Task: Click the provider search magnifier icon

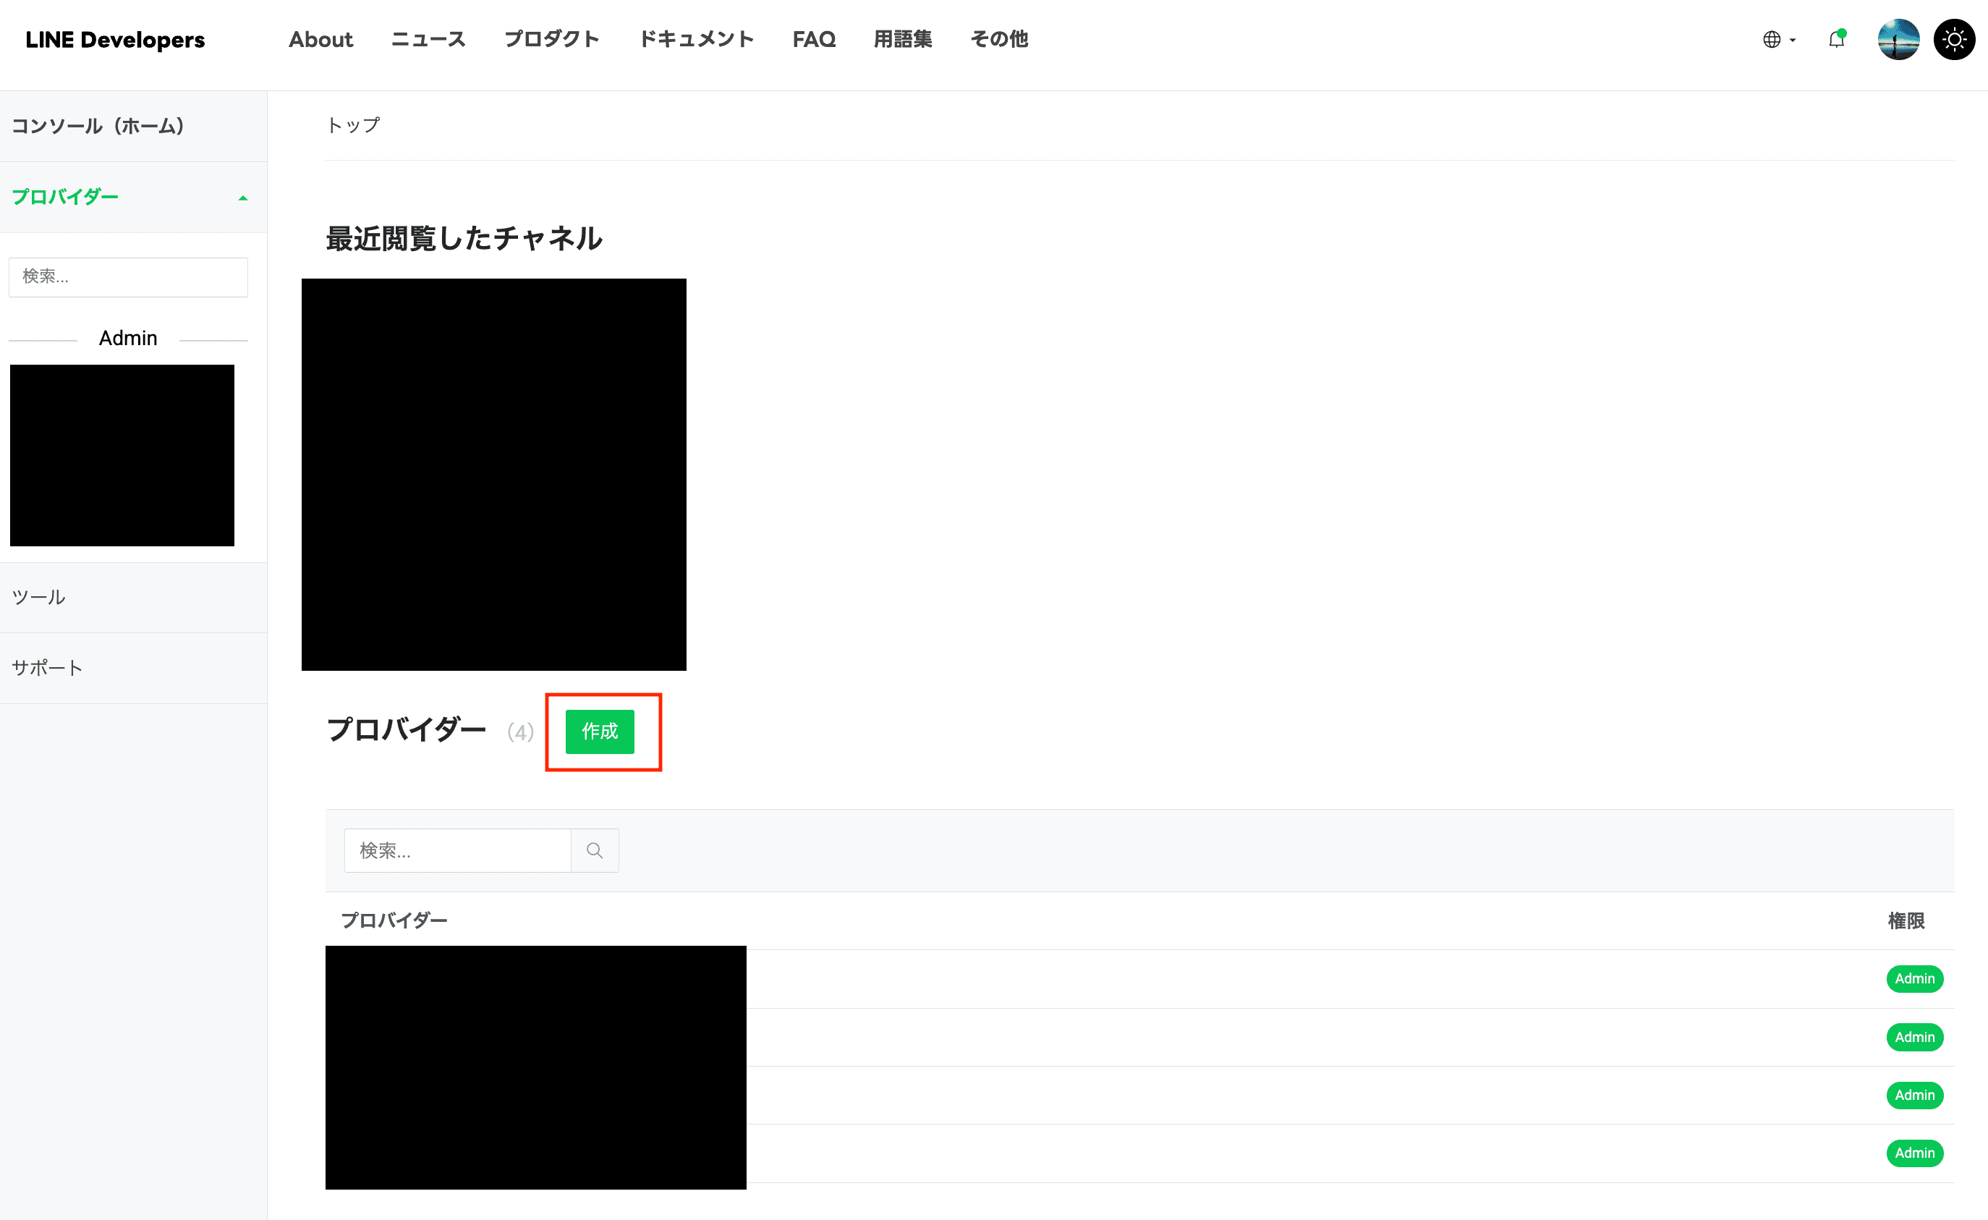Action: point(595,850)
